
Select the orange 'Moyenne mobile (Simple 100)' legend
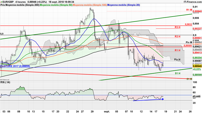[x=90, y=5]
